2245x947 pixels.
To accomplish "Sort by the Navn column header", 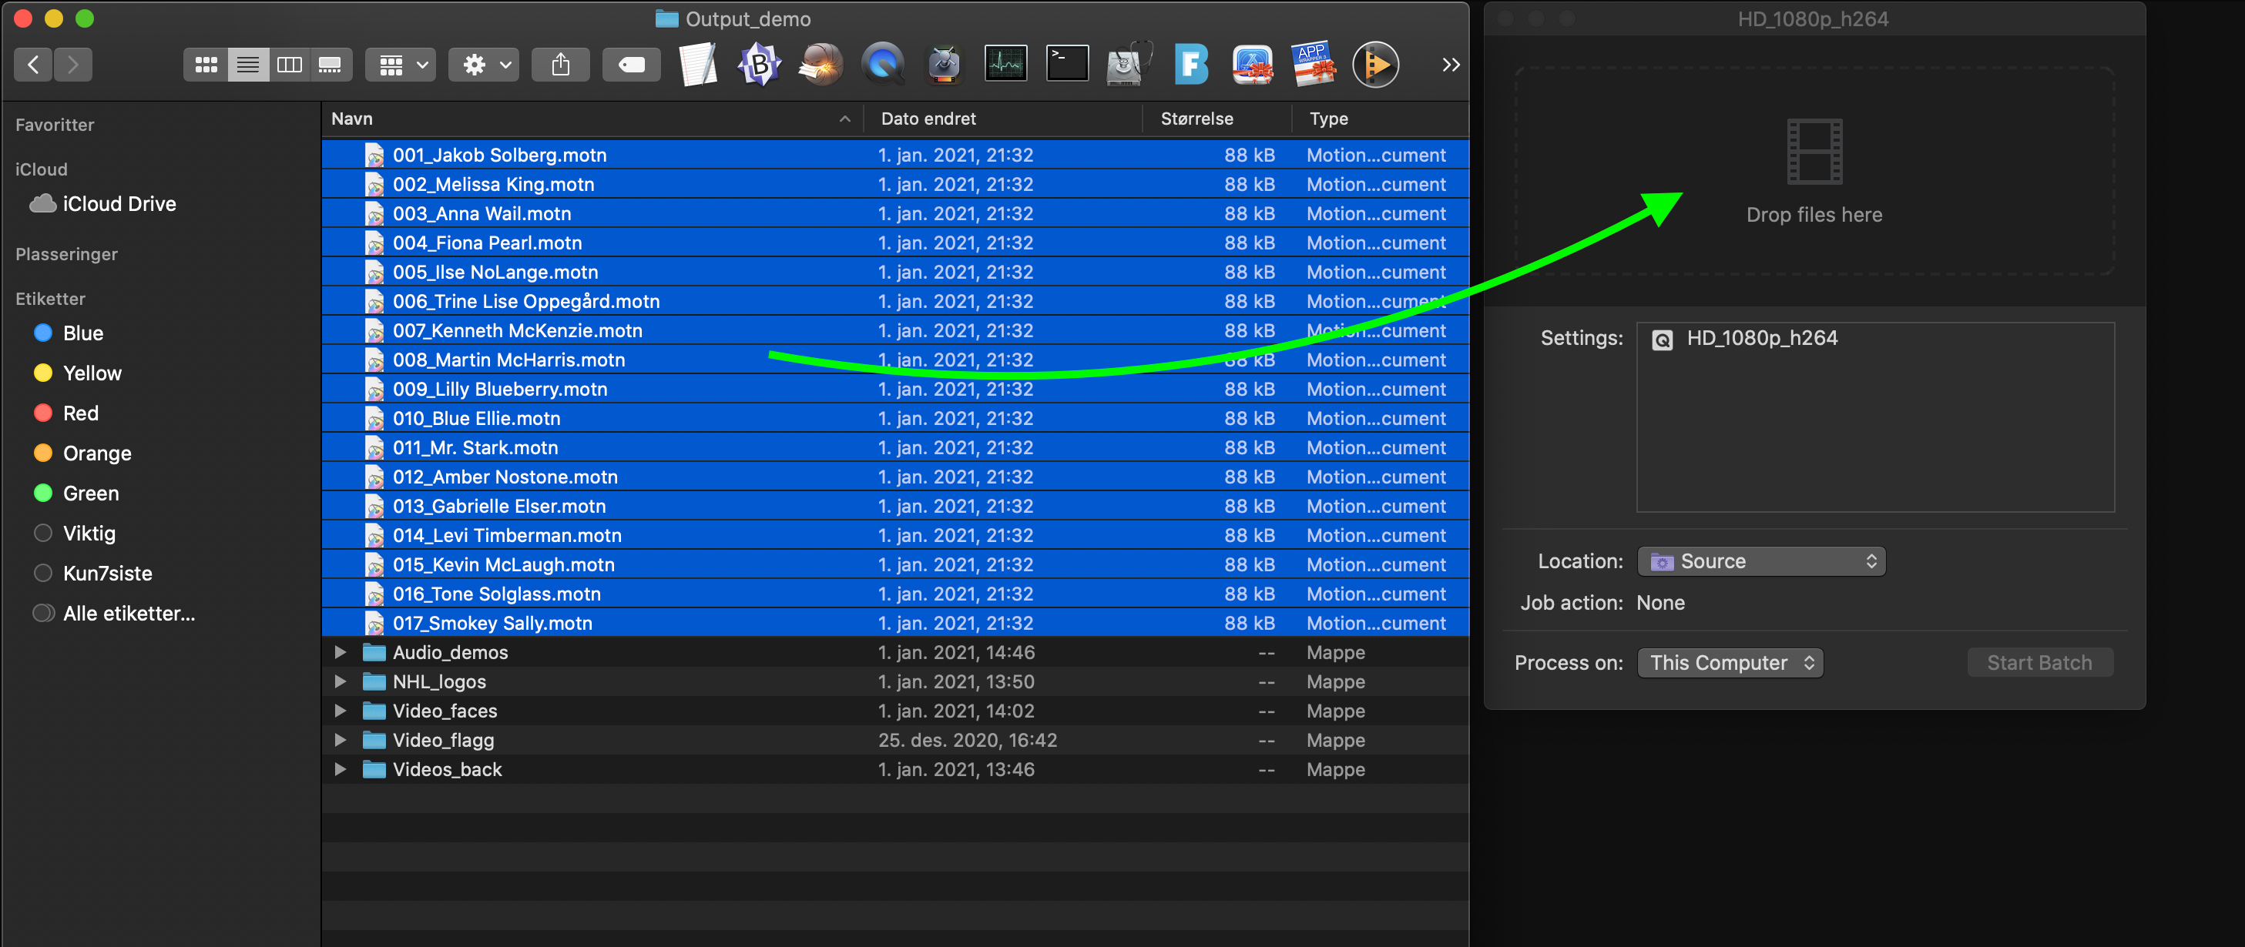I will coord(592,119).
